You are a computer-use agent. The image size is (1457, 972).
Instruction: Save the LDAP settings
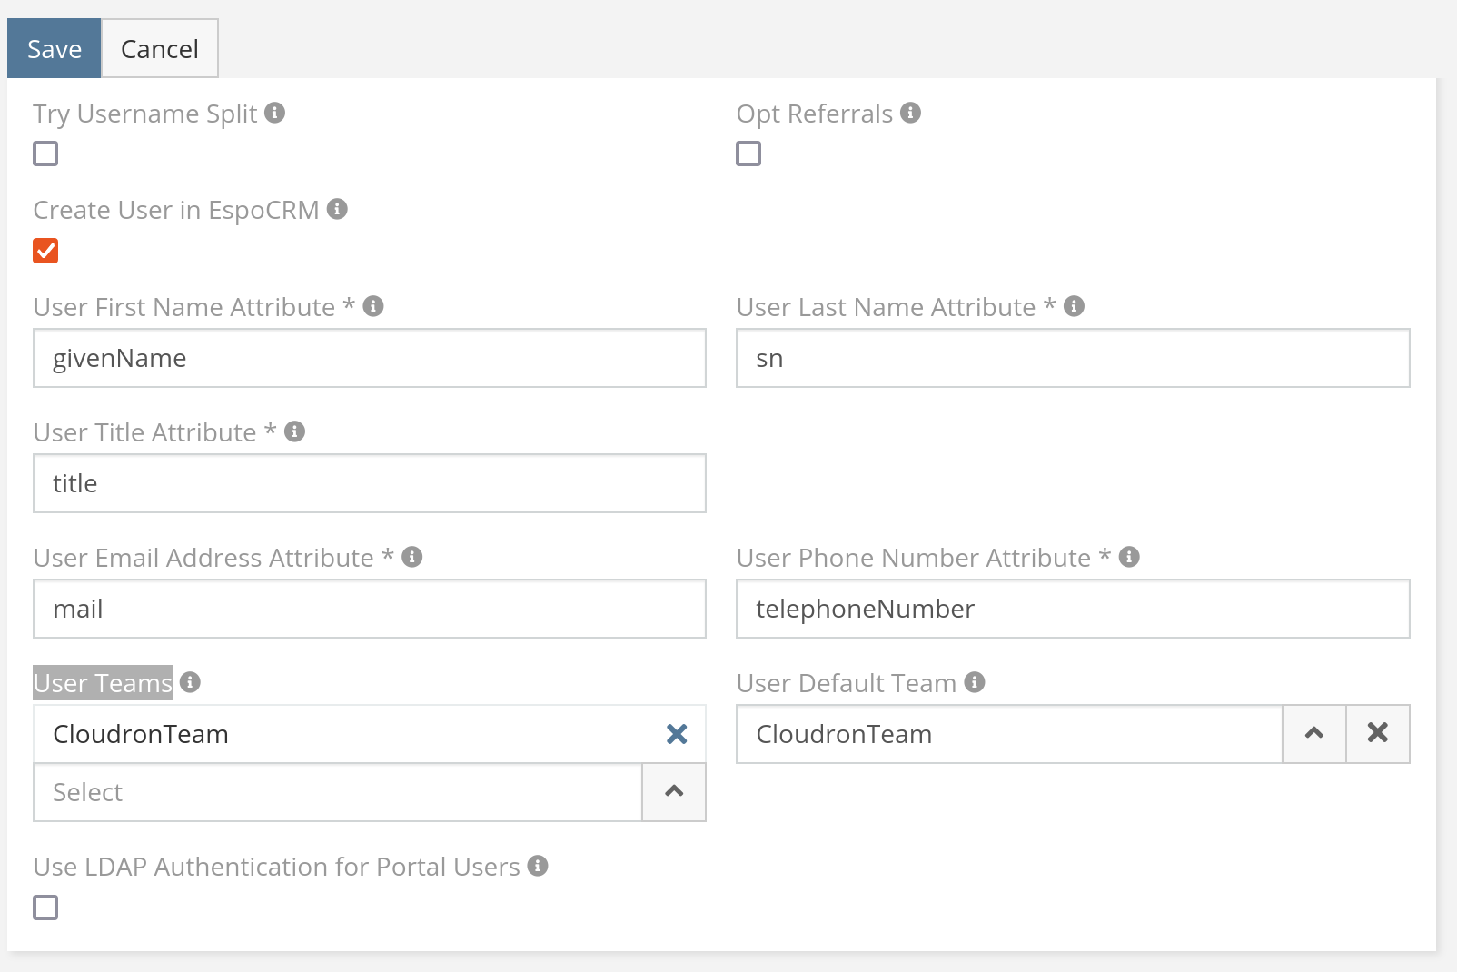coord(54,47)
